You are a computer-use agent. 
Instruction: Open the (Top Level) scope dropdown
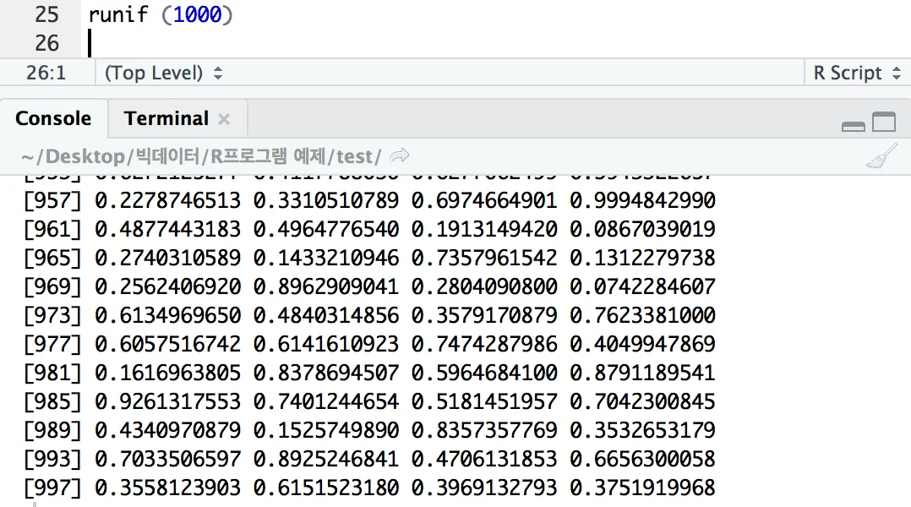[x=163, y=74]
